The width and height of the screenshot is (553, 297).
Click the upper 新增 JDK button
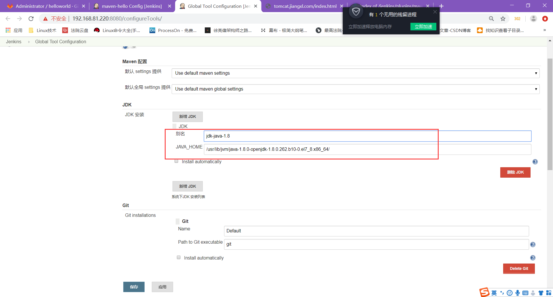click(x=188, y=117)
